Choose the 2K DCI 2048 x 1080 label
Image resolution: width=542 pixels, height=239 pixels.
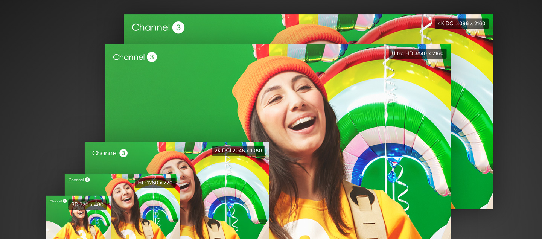(x=238, y=151)
